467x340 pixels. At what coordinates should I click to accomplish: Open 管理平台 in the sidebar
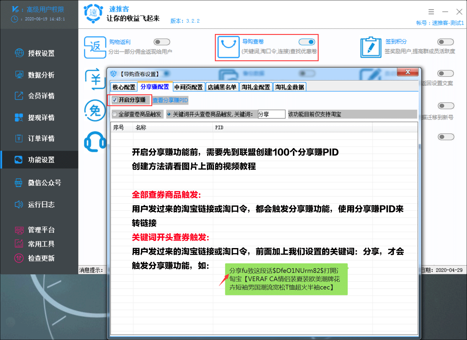[41, 230]
